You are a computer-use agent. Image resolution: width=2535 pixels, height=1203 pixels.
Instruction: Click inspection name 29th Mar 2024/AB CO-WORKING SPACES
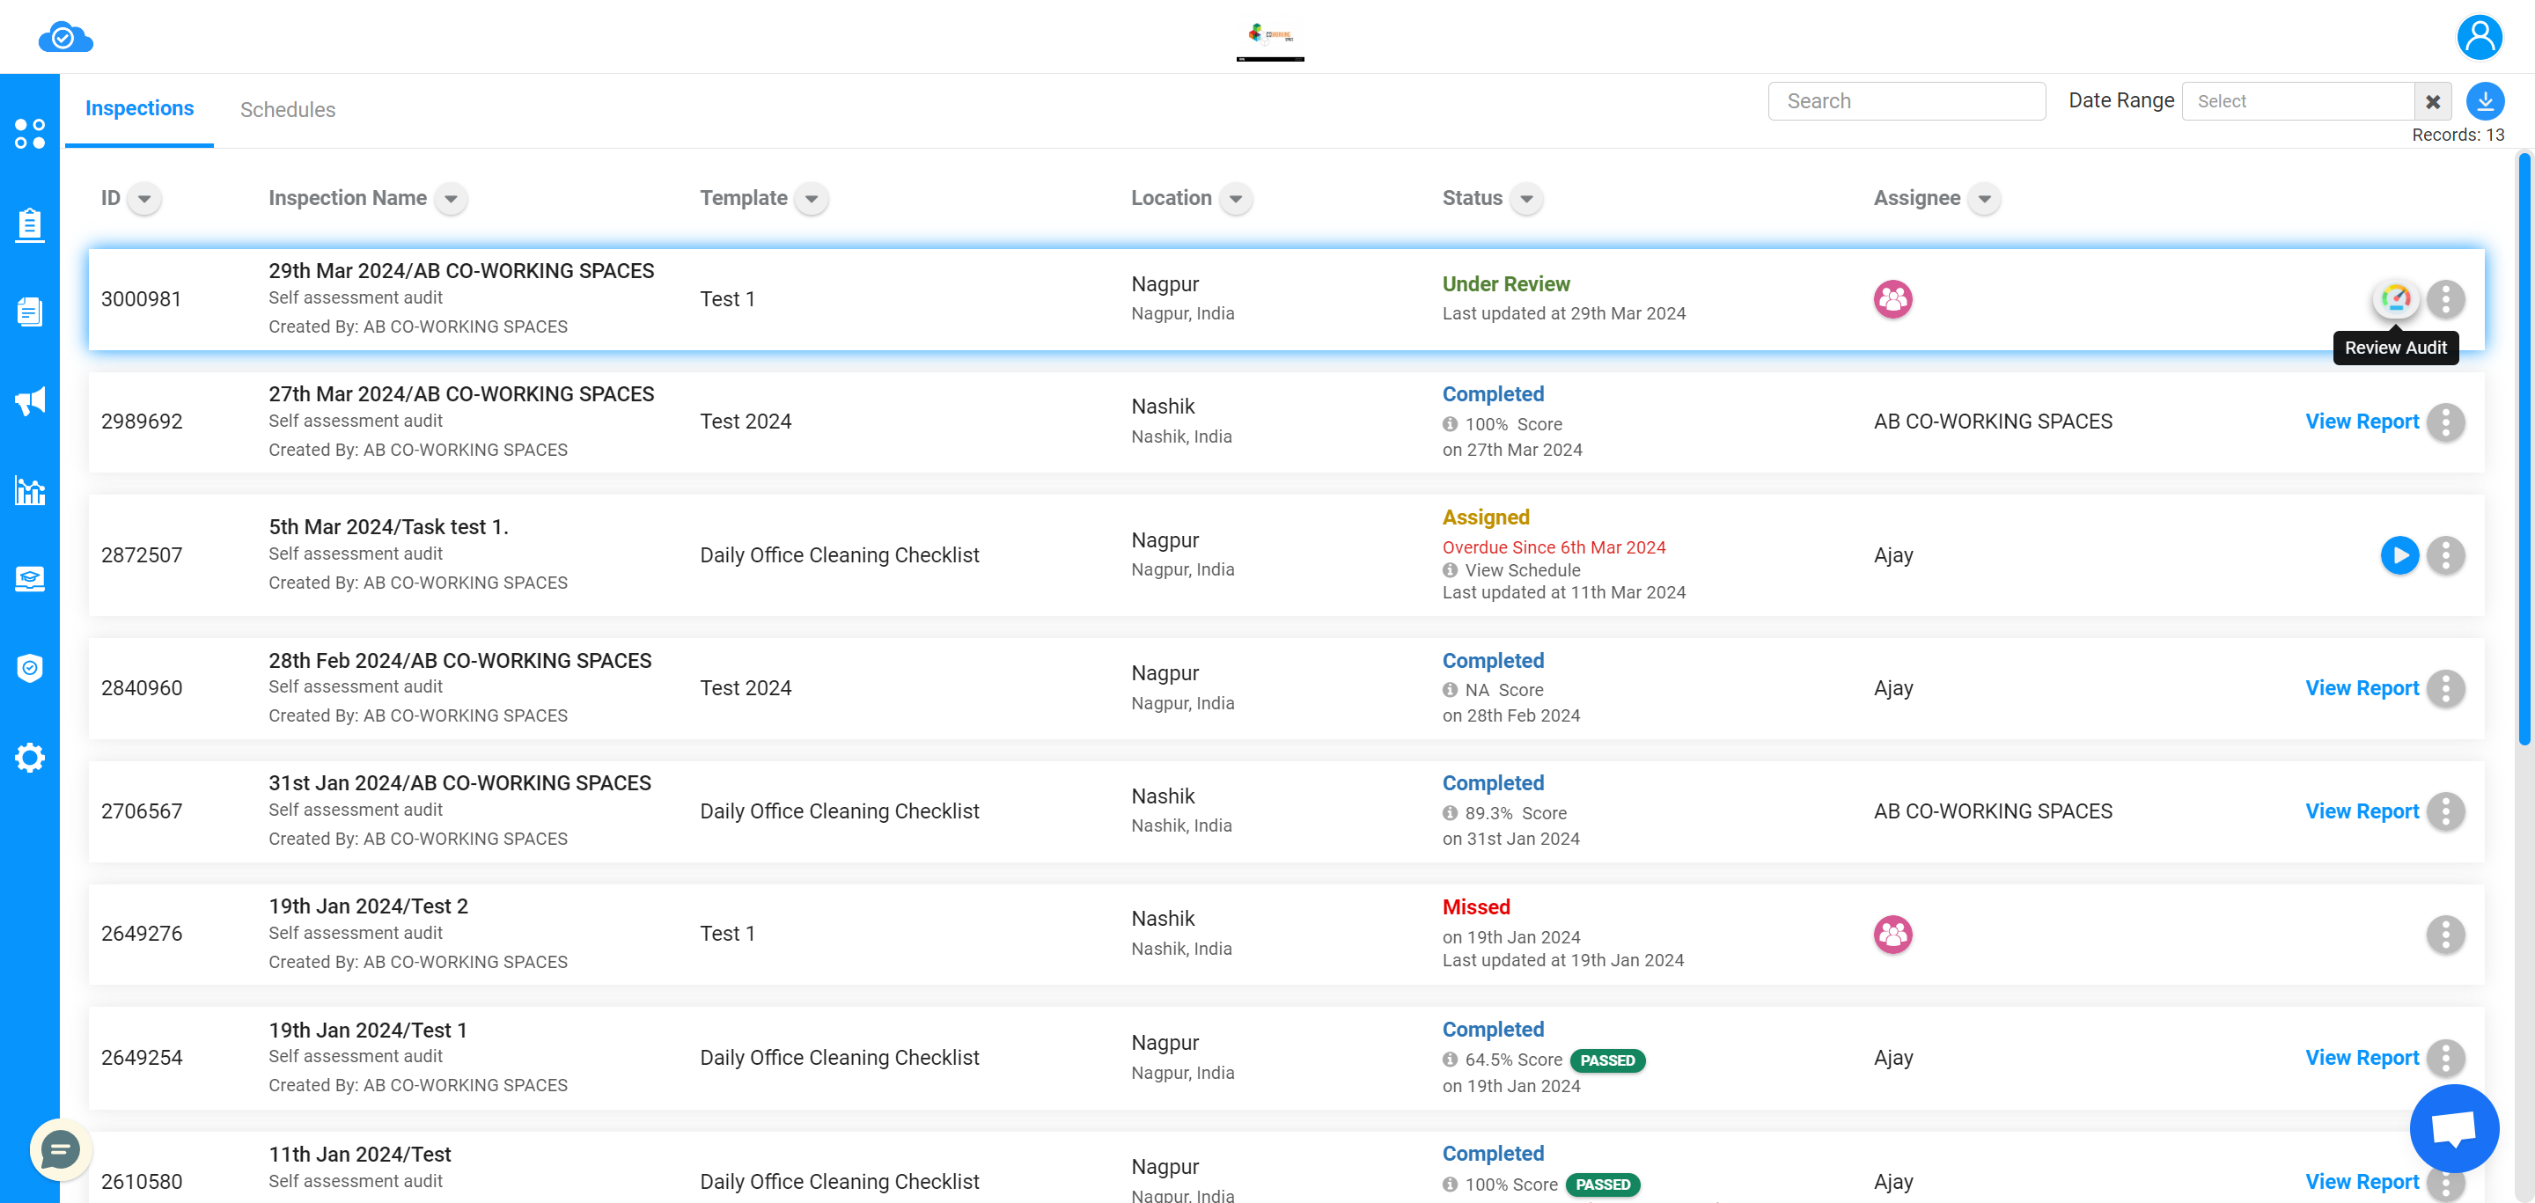[x=460, y=270]
